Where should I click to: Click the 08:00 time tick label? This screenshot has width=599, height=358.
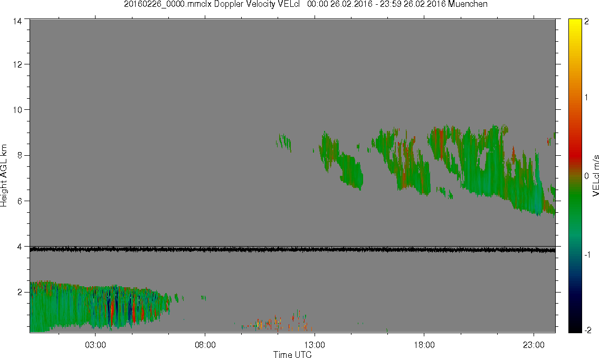pyautogui.click(x=205, y=345)
